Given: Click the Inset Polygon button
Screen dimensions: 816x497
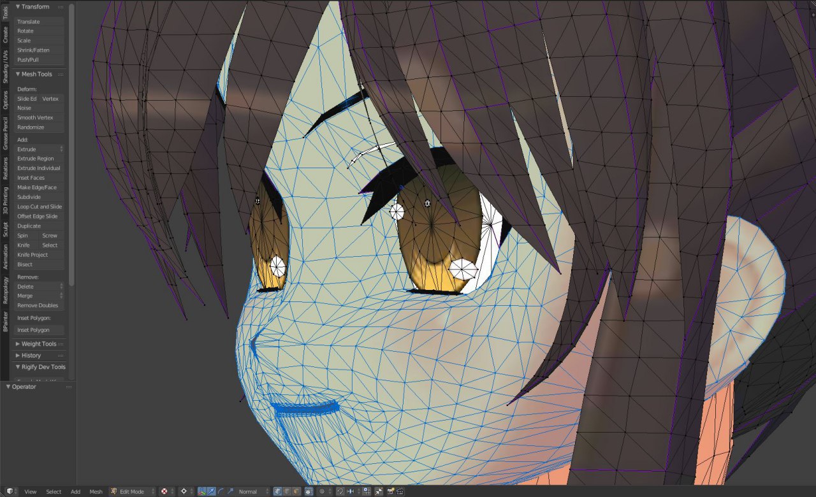Looking at the screenshot, I should [x=40, y=330].
